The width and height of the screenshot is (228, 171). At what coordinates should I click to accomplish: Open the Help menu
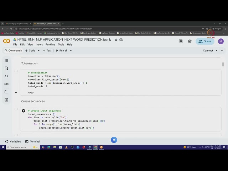[x=70, y=45]
